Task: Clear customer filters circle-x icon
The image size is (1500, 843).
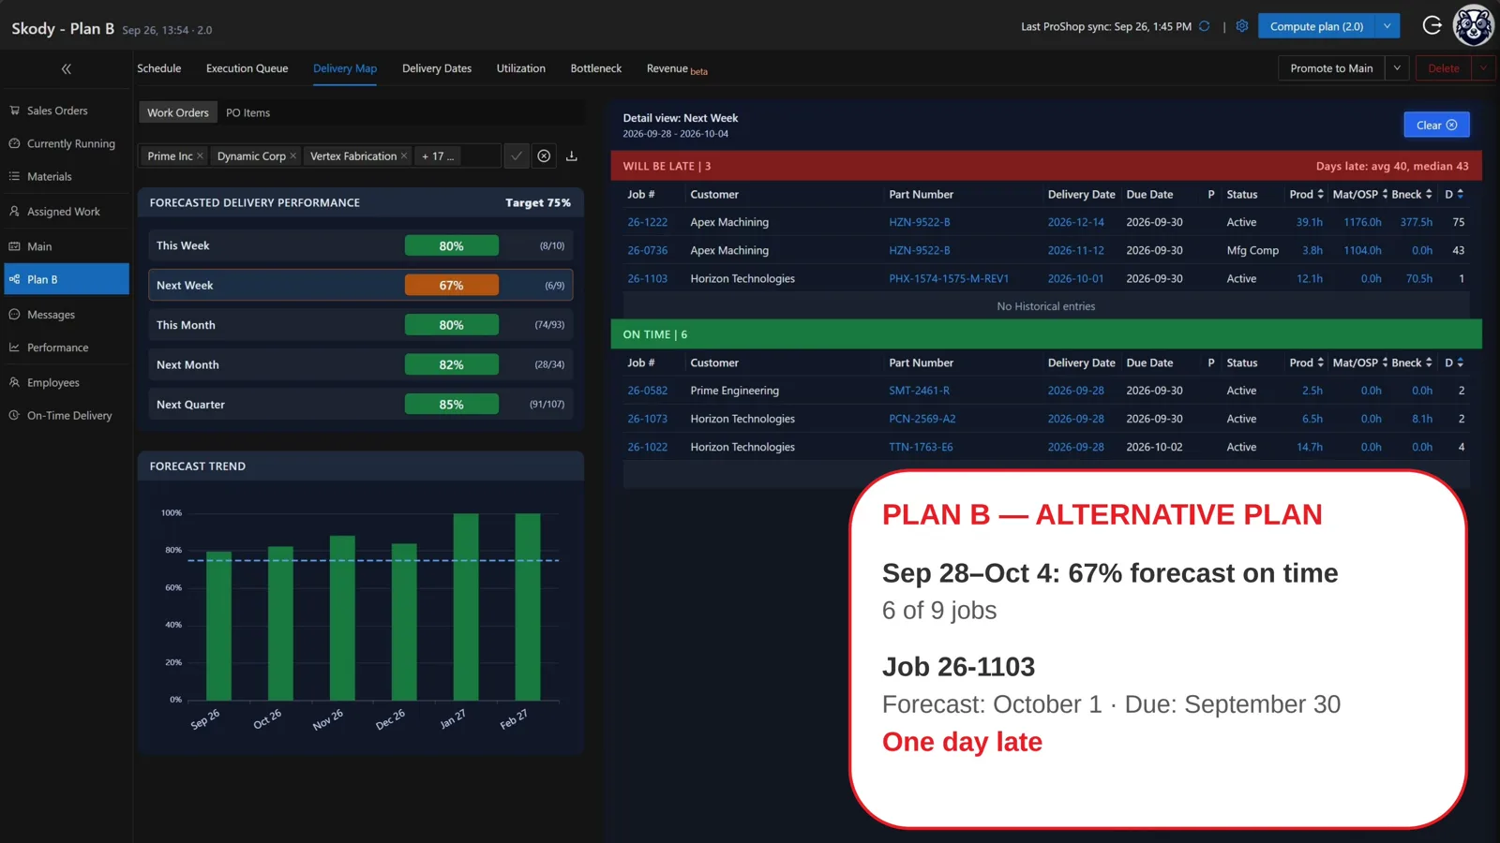Action: tap(544, 156)
